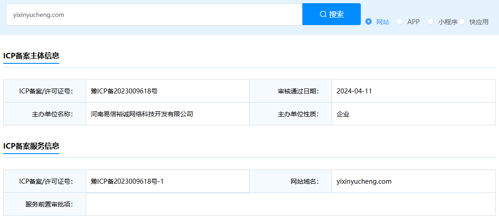Click the ICP备案主体信息 section heading
The image size is (499, 222).
click(31, 56)
